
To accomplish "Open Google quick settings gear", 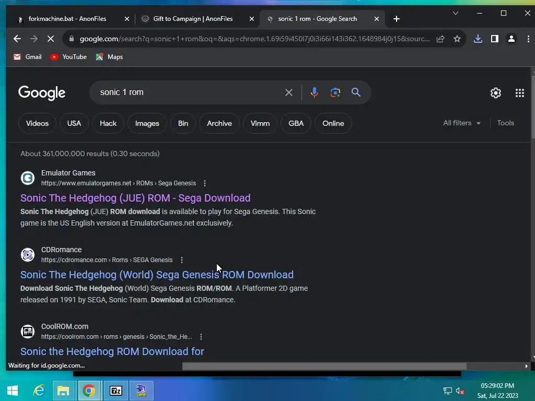I will [x=495, y=93].
